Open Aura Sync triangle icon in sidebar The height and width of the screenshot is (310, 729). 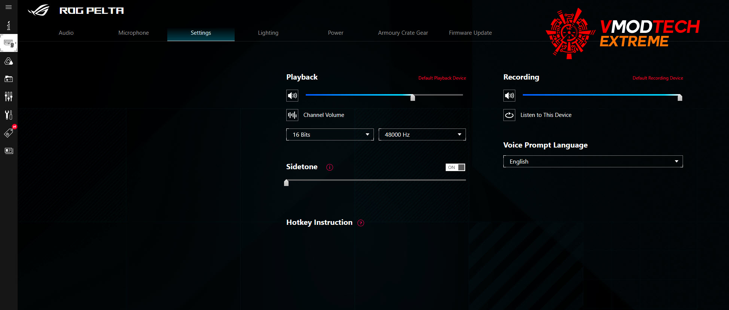[9, 61]
